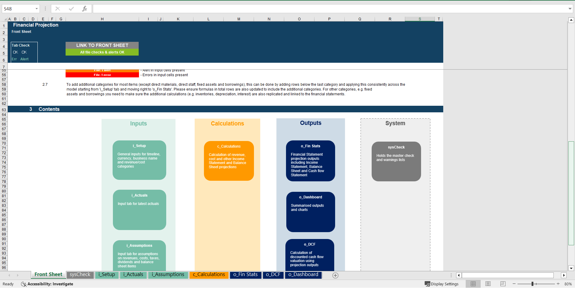Adjust the zoom slider handle
575x288 pixels.
point(532,284)
